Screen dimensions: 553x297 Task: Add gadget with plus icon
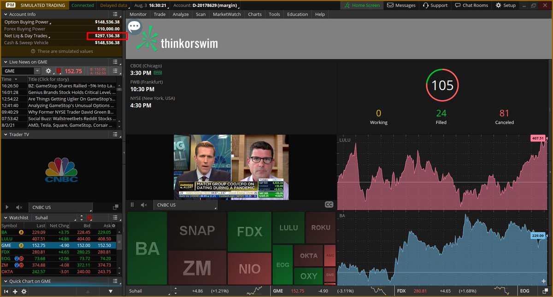coord(15,291)
